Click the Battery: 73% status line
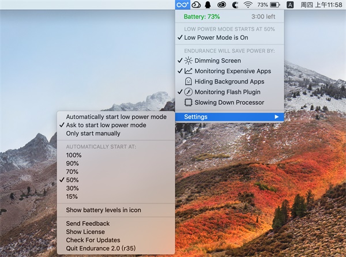Image resolution: width=346 pixels, height=257 pixels. coord(202,17)
